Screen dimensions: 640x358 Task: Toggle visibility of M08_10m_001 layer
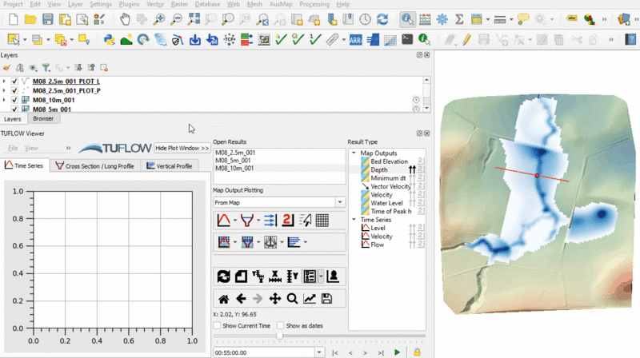coord(14,101)
